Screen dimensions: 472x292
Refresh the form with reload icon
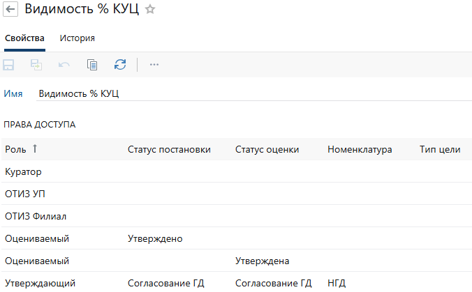[x=120, y=65]
